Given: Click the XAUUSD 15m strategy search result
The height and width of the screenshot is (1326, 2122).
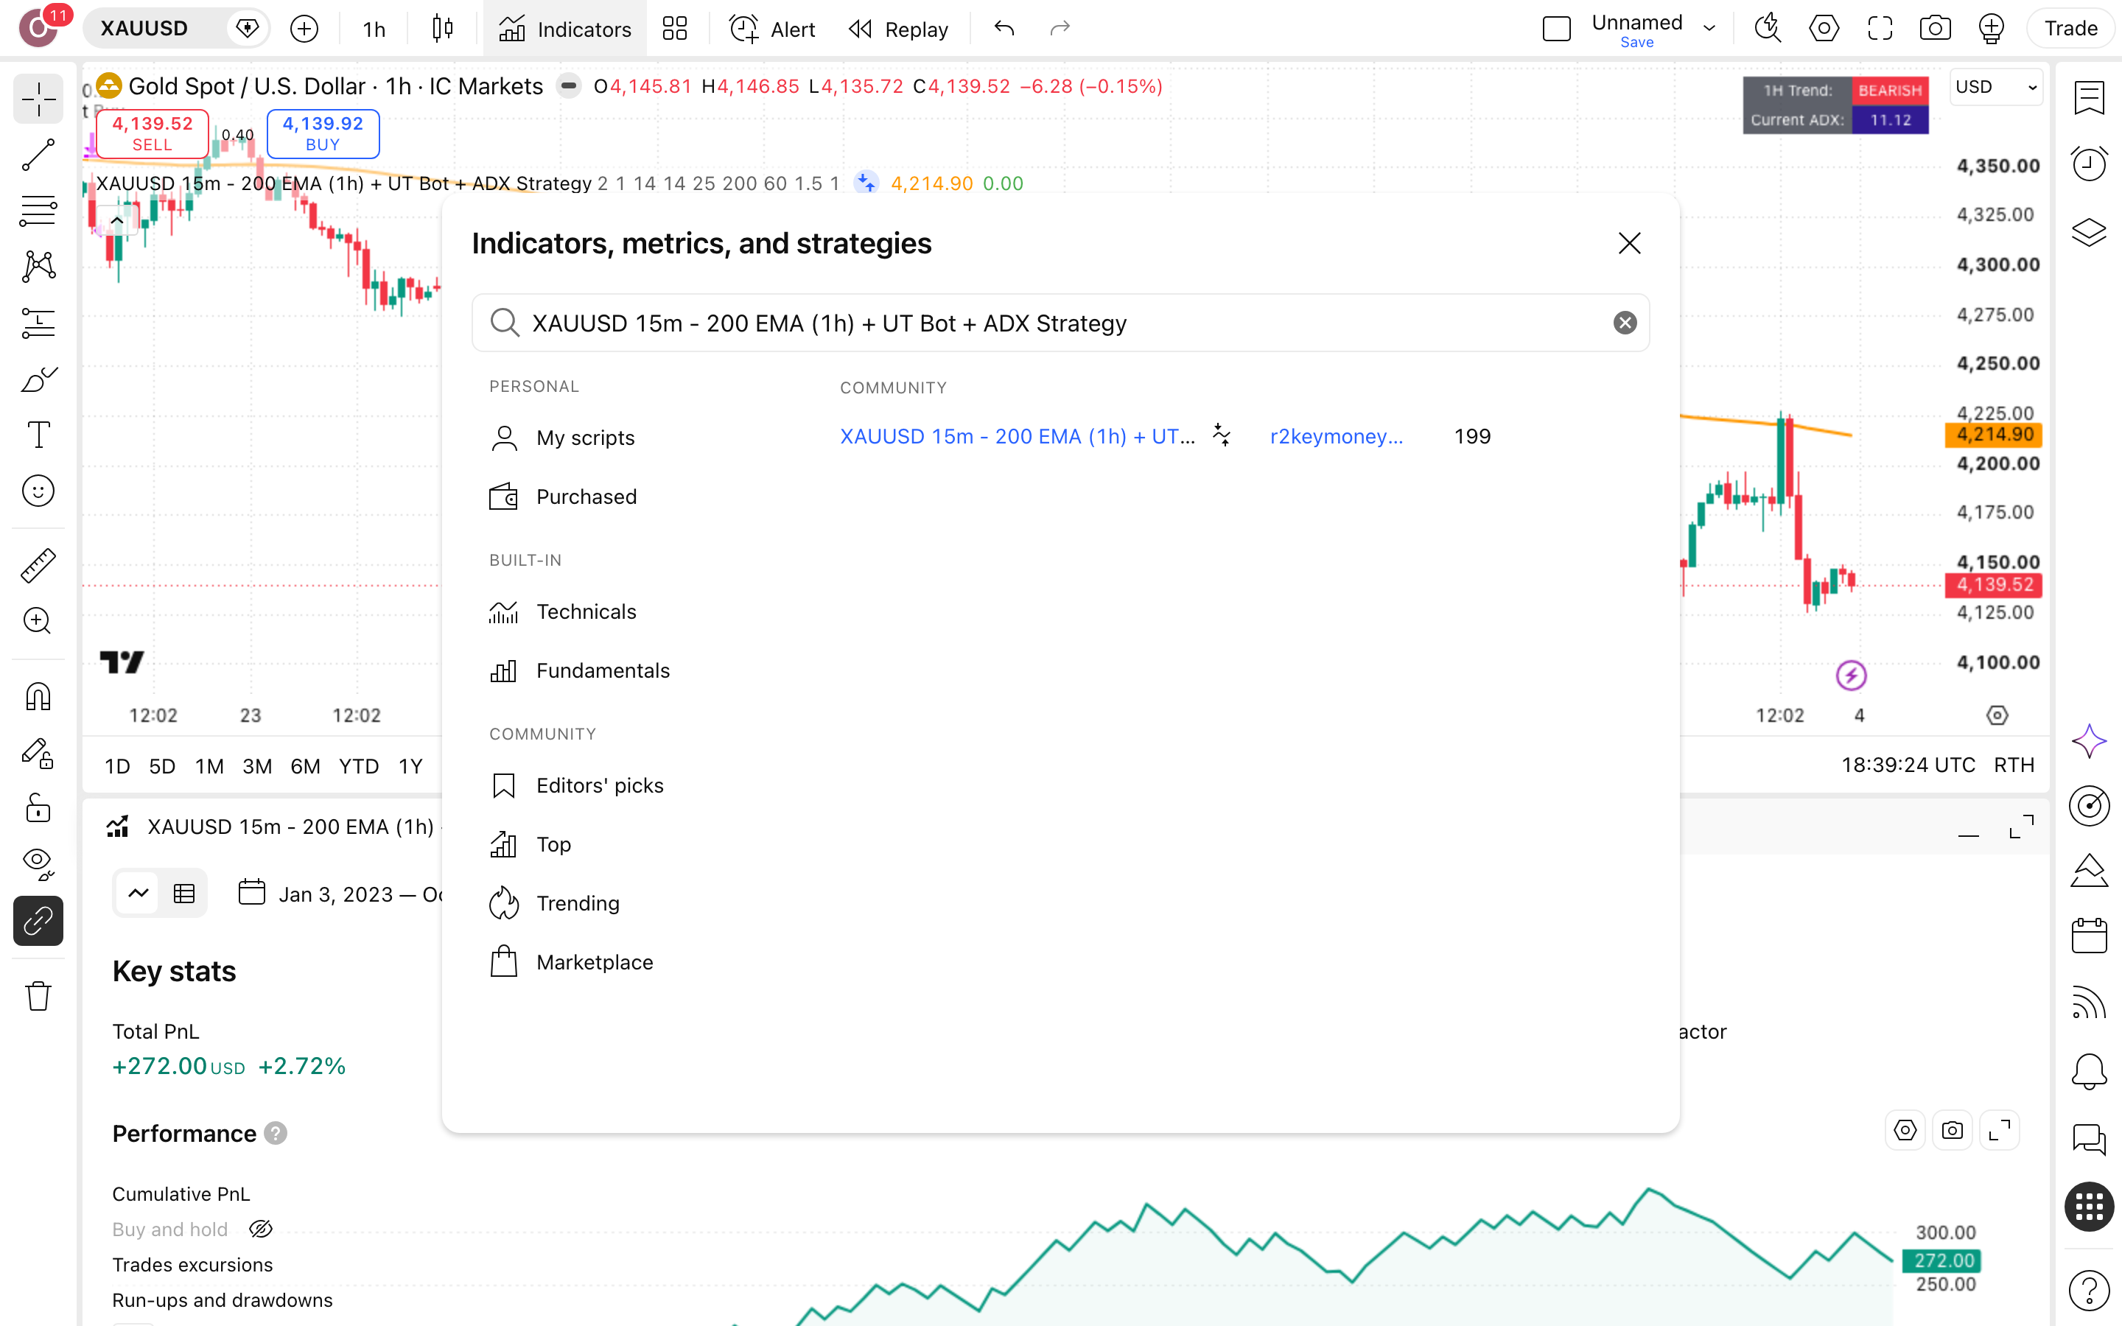Looking at the screenshot, I should pyautogui.click(x=1017, y=437).
